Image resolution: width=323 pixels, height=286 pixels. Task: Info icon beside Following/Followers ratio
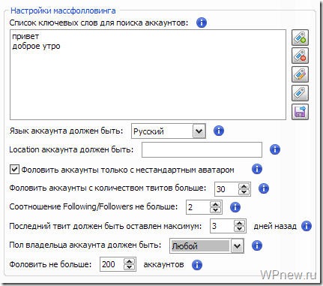tap(235, 207)
